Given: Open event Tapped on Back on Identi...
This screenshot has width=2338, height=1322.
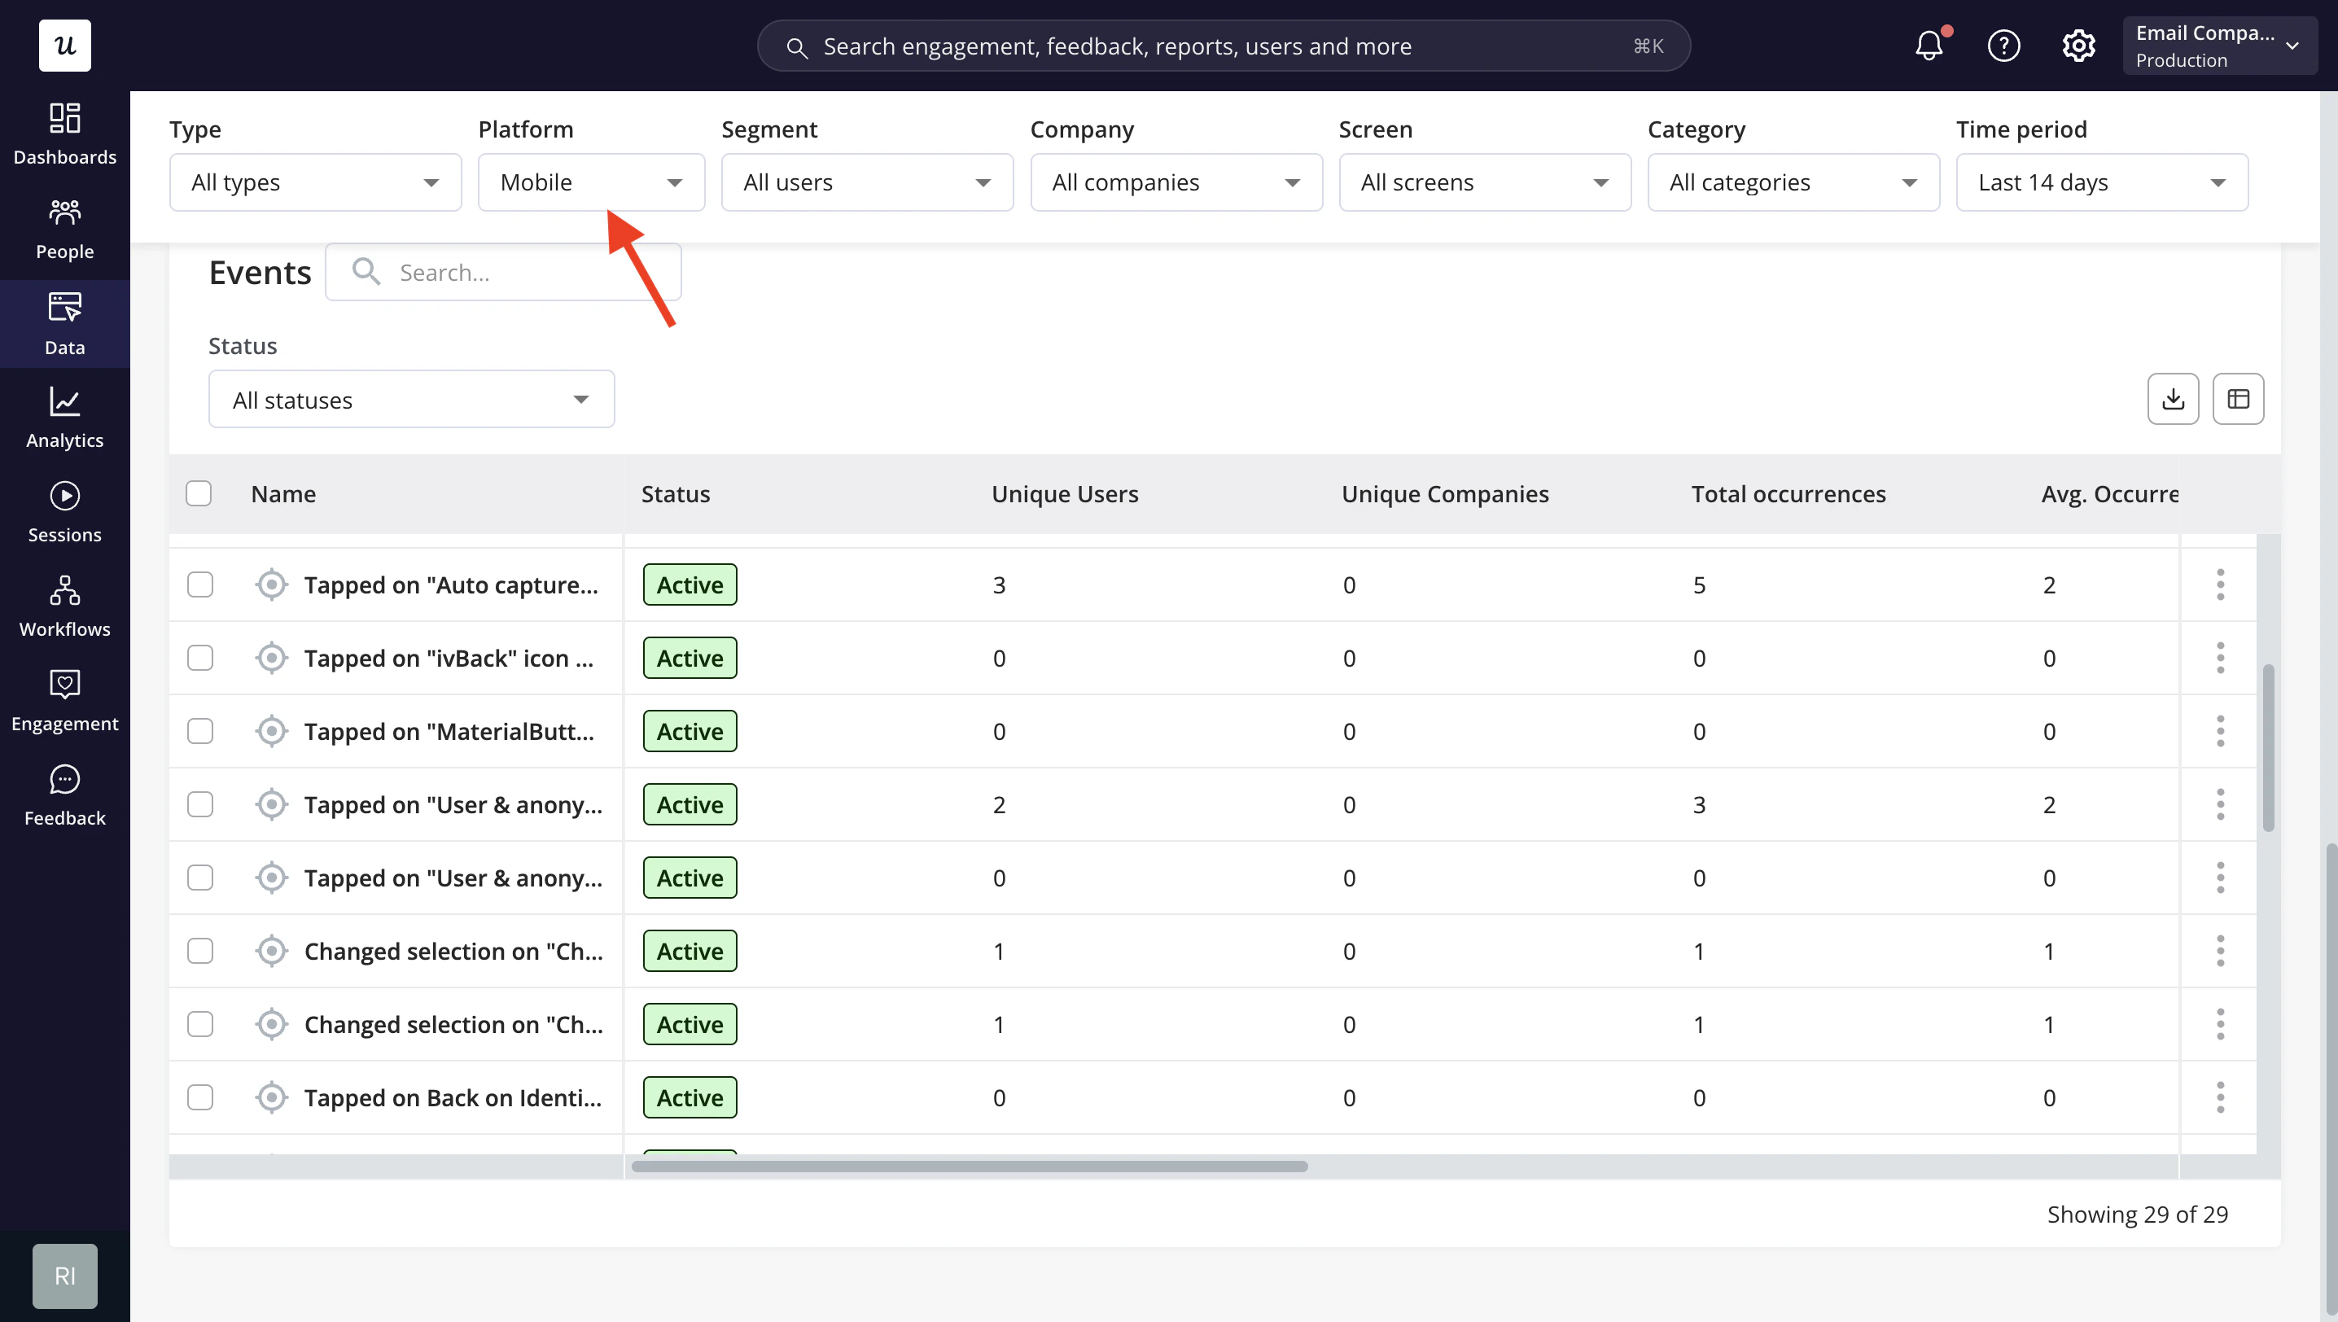Looking at the screenshot, I should pyautogui.click(x=452, y=1097).
